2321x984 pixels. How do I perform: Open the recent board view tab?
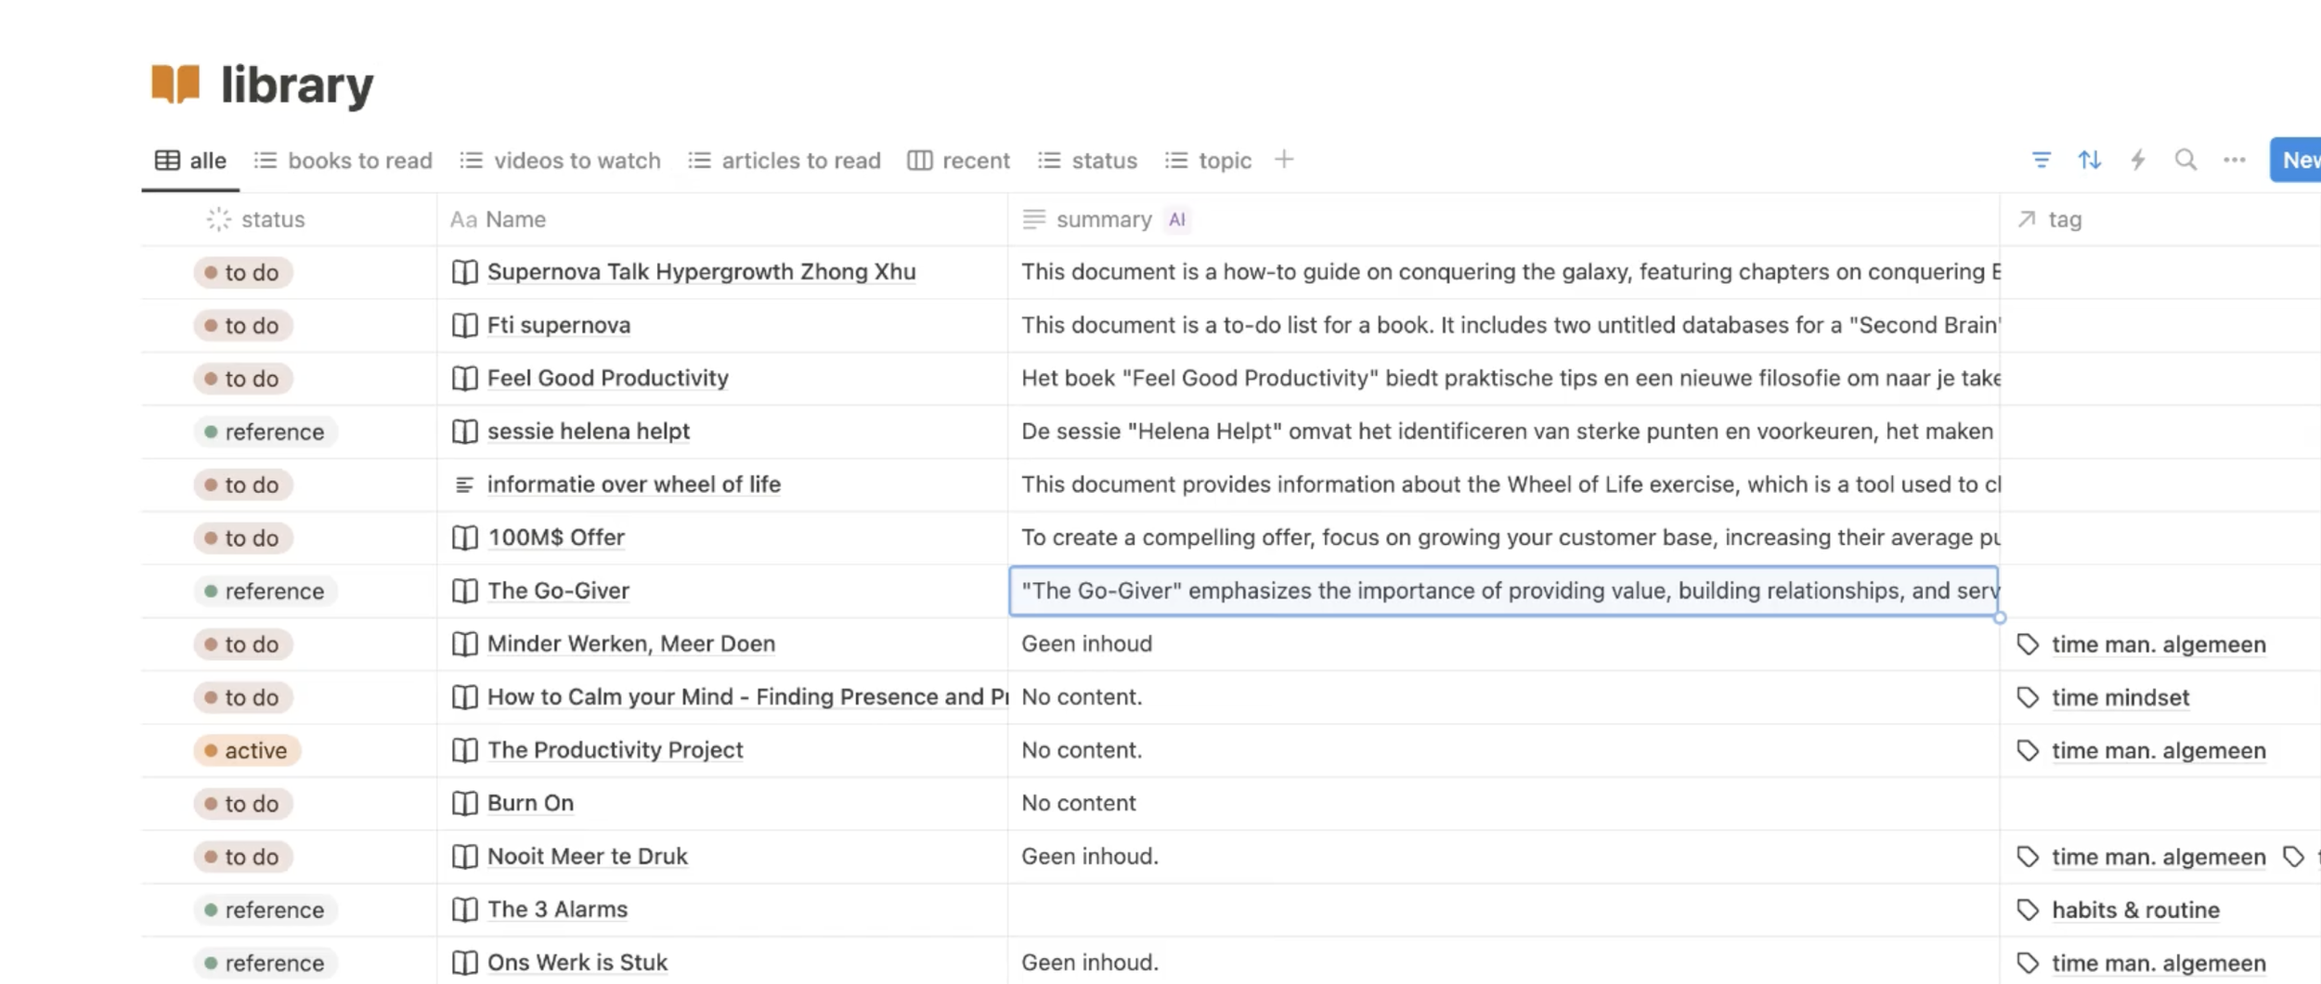point(959,161)
